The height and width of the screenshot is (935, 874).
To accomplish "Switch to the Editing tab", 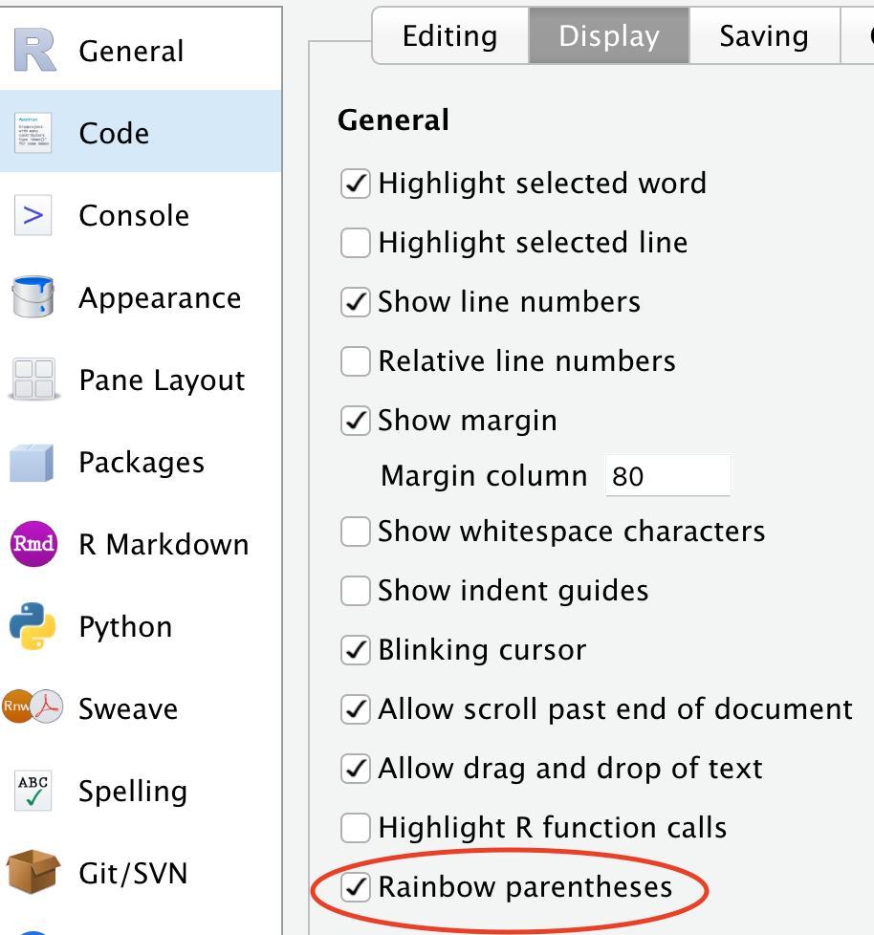I will [449, 36].
